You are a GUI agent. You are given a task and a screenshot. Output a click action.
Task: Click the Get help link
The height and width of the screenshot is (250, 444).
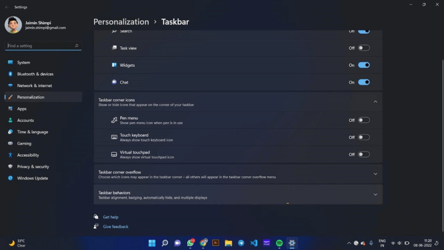(111, 217)
